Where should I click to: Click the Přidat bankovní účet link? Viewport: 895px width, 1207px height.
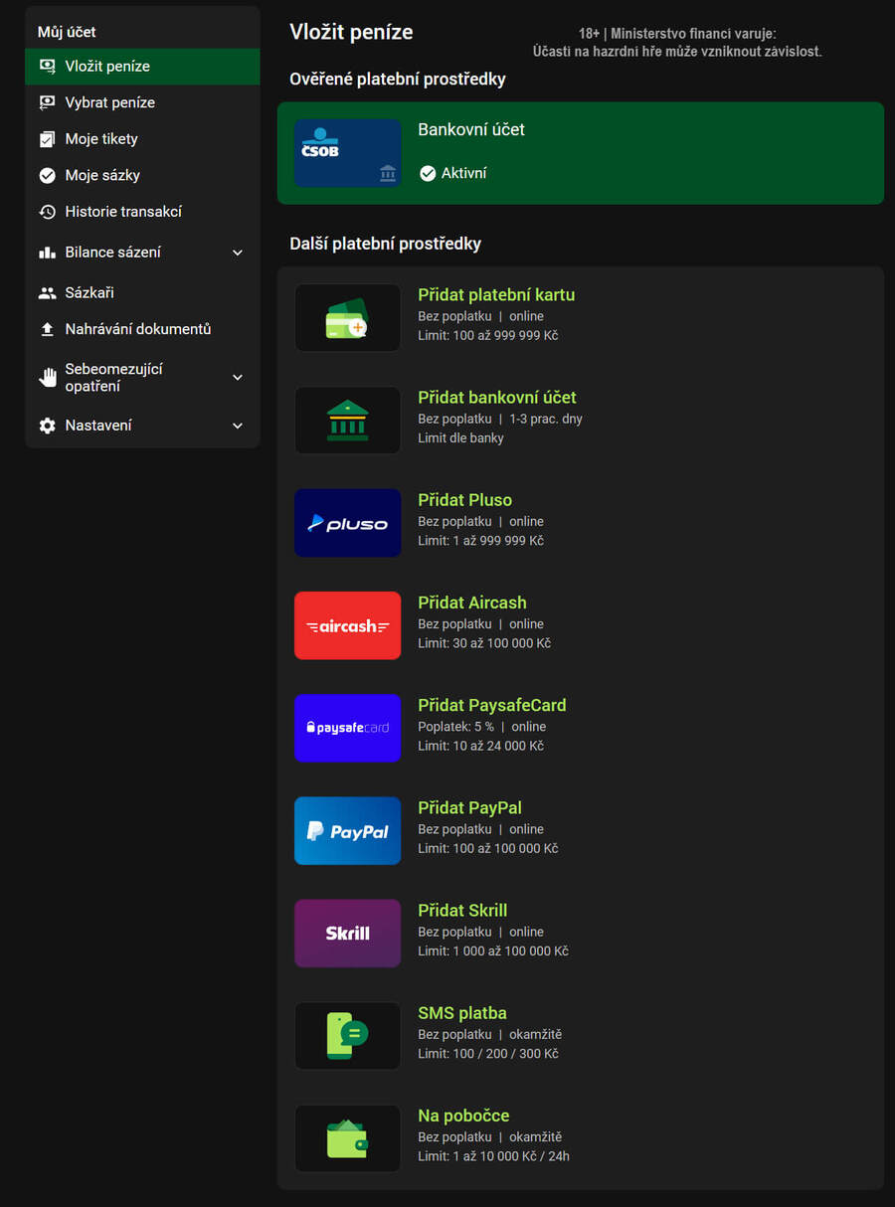coord(497,398)
